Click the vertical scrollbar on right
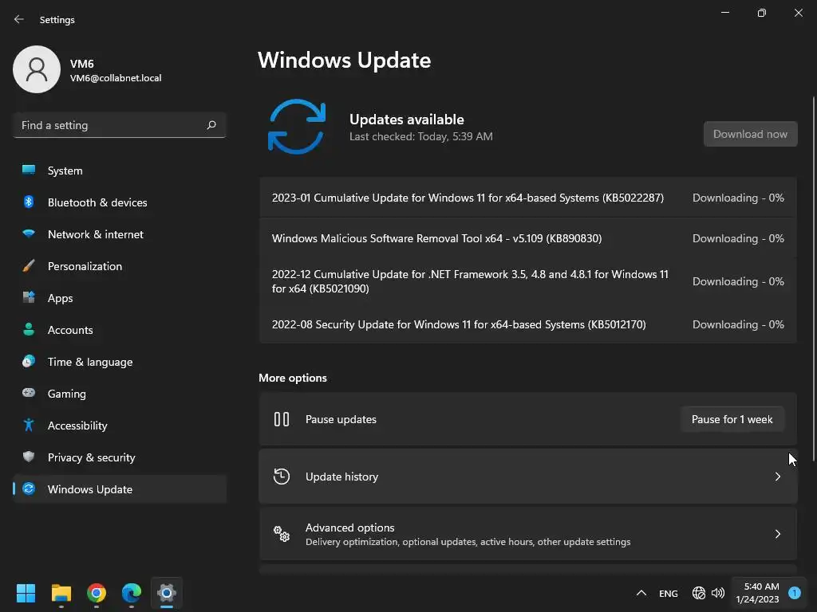 coord(813,278)
